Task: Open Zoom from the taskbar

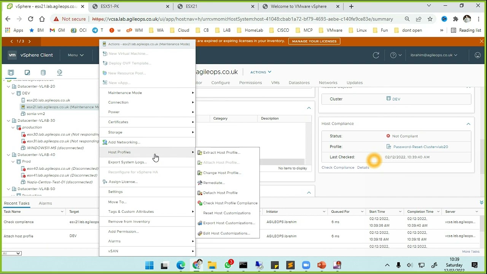Action: (306, 265)
